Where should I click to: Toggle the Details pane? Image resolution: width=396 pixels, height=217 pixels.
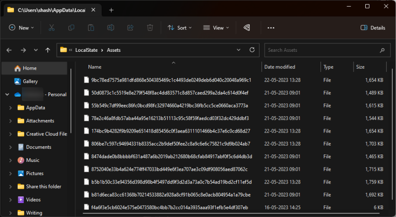(x=373, y=28)
